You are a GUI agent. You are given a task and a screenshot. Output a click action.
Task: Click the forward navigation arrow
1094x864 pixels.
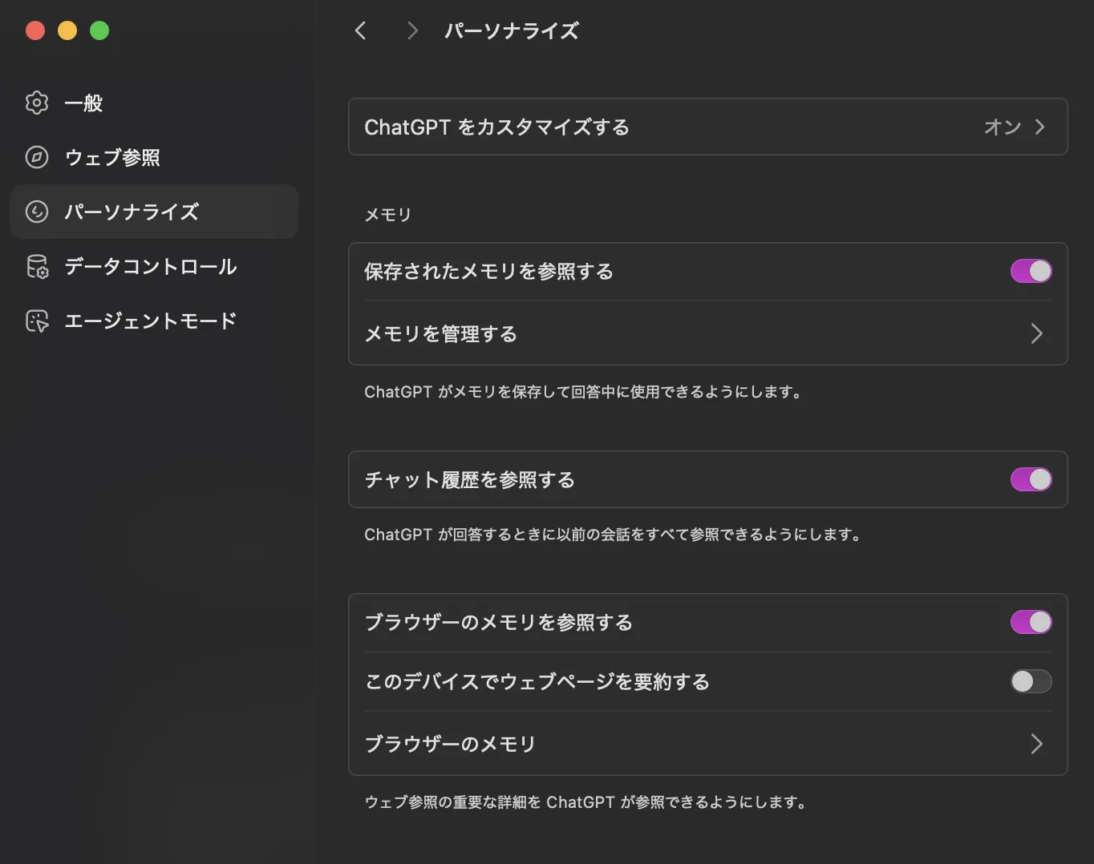pos(411,30)
